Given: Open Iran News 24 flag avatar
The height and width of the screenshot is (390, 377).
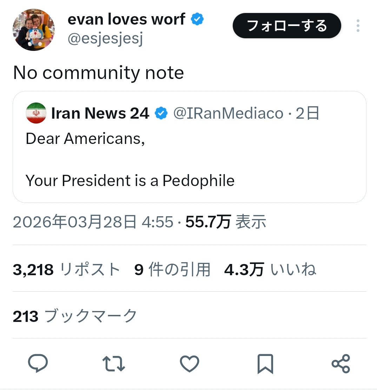Looking at the screenshot, I should (x=36, y=113).
